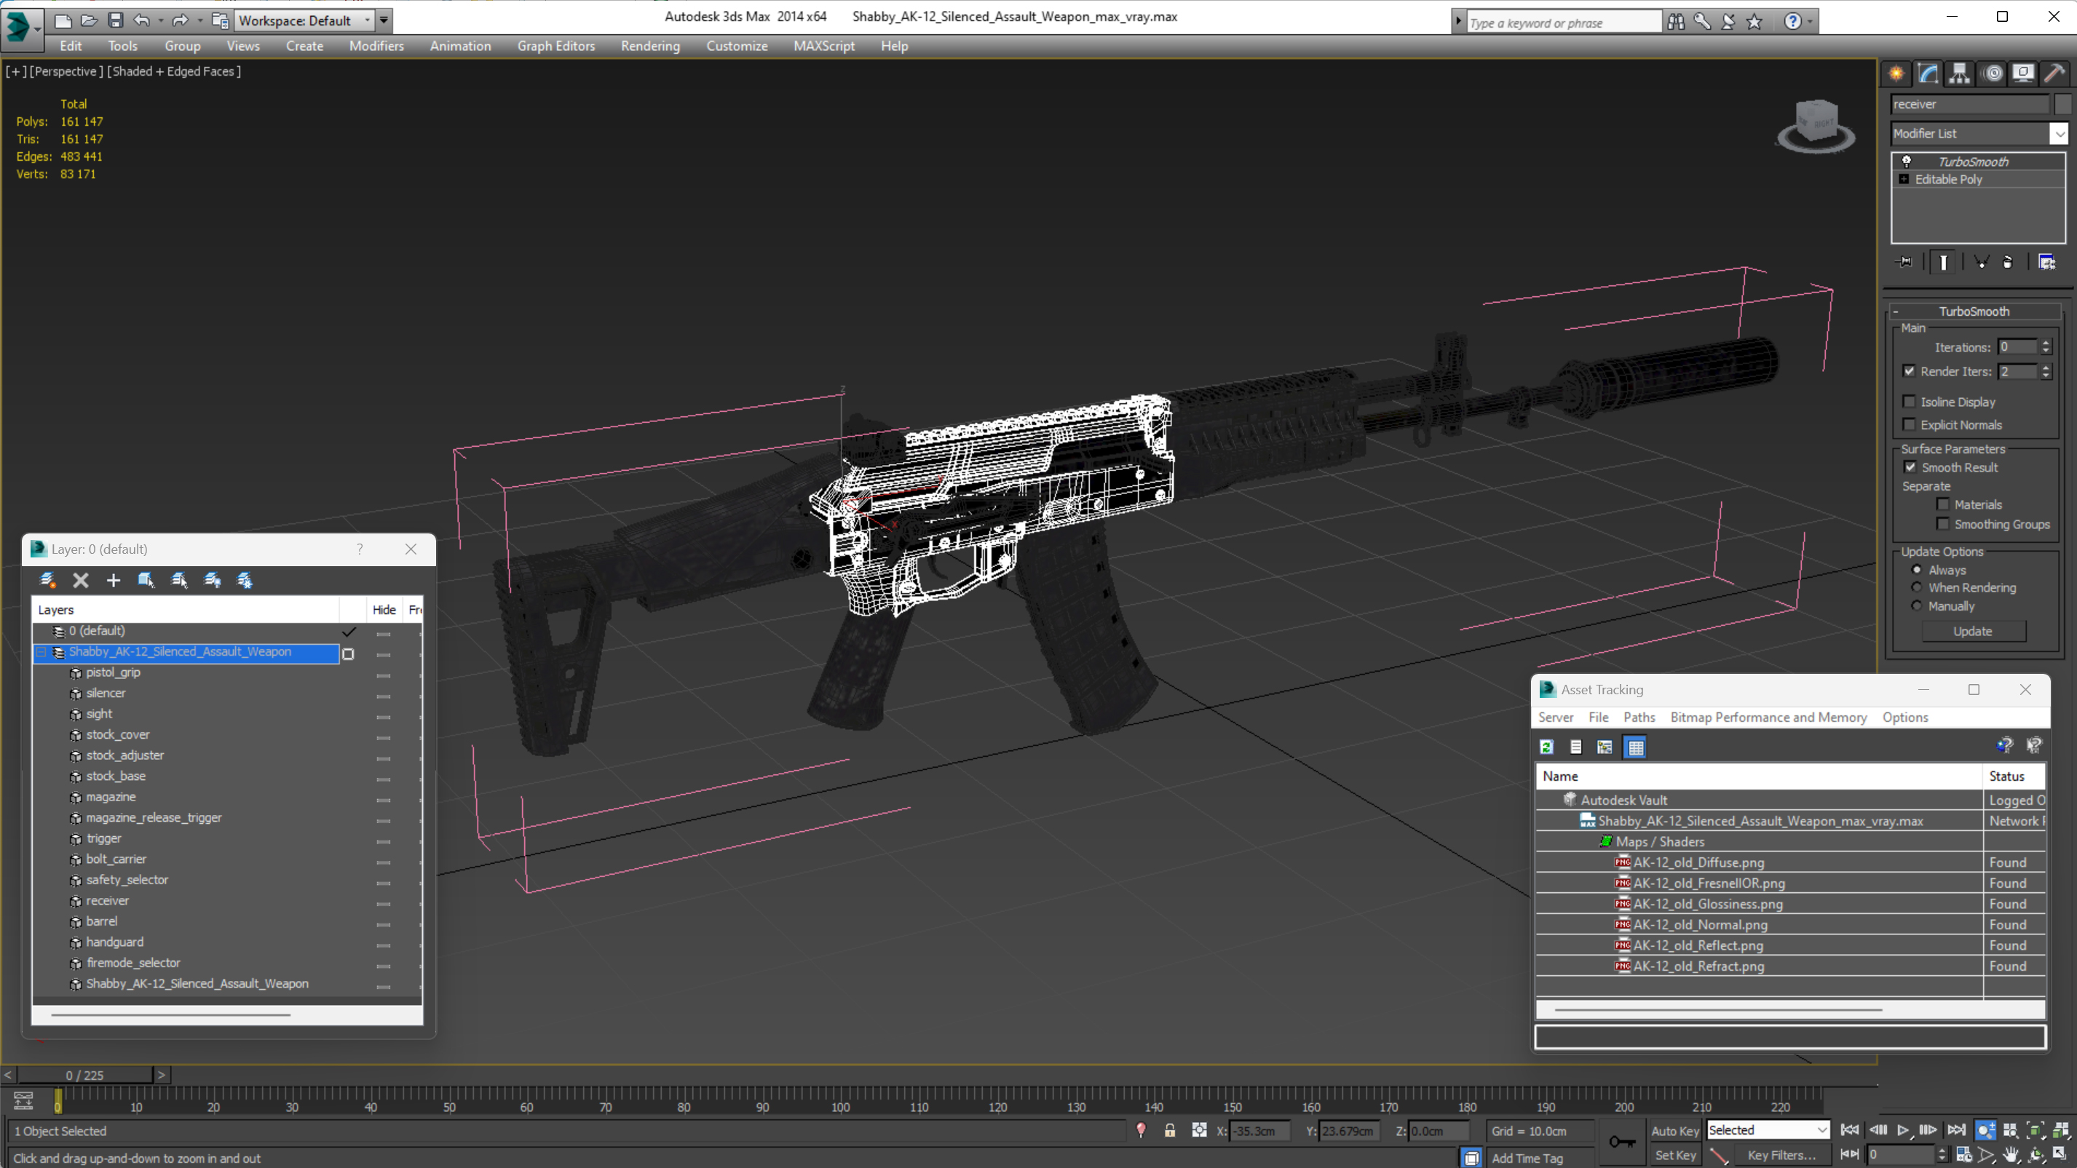Open the MAXScript menu
This screenshot has height=1168, width=2077.
pos(824,46)
